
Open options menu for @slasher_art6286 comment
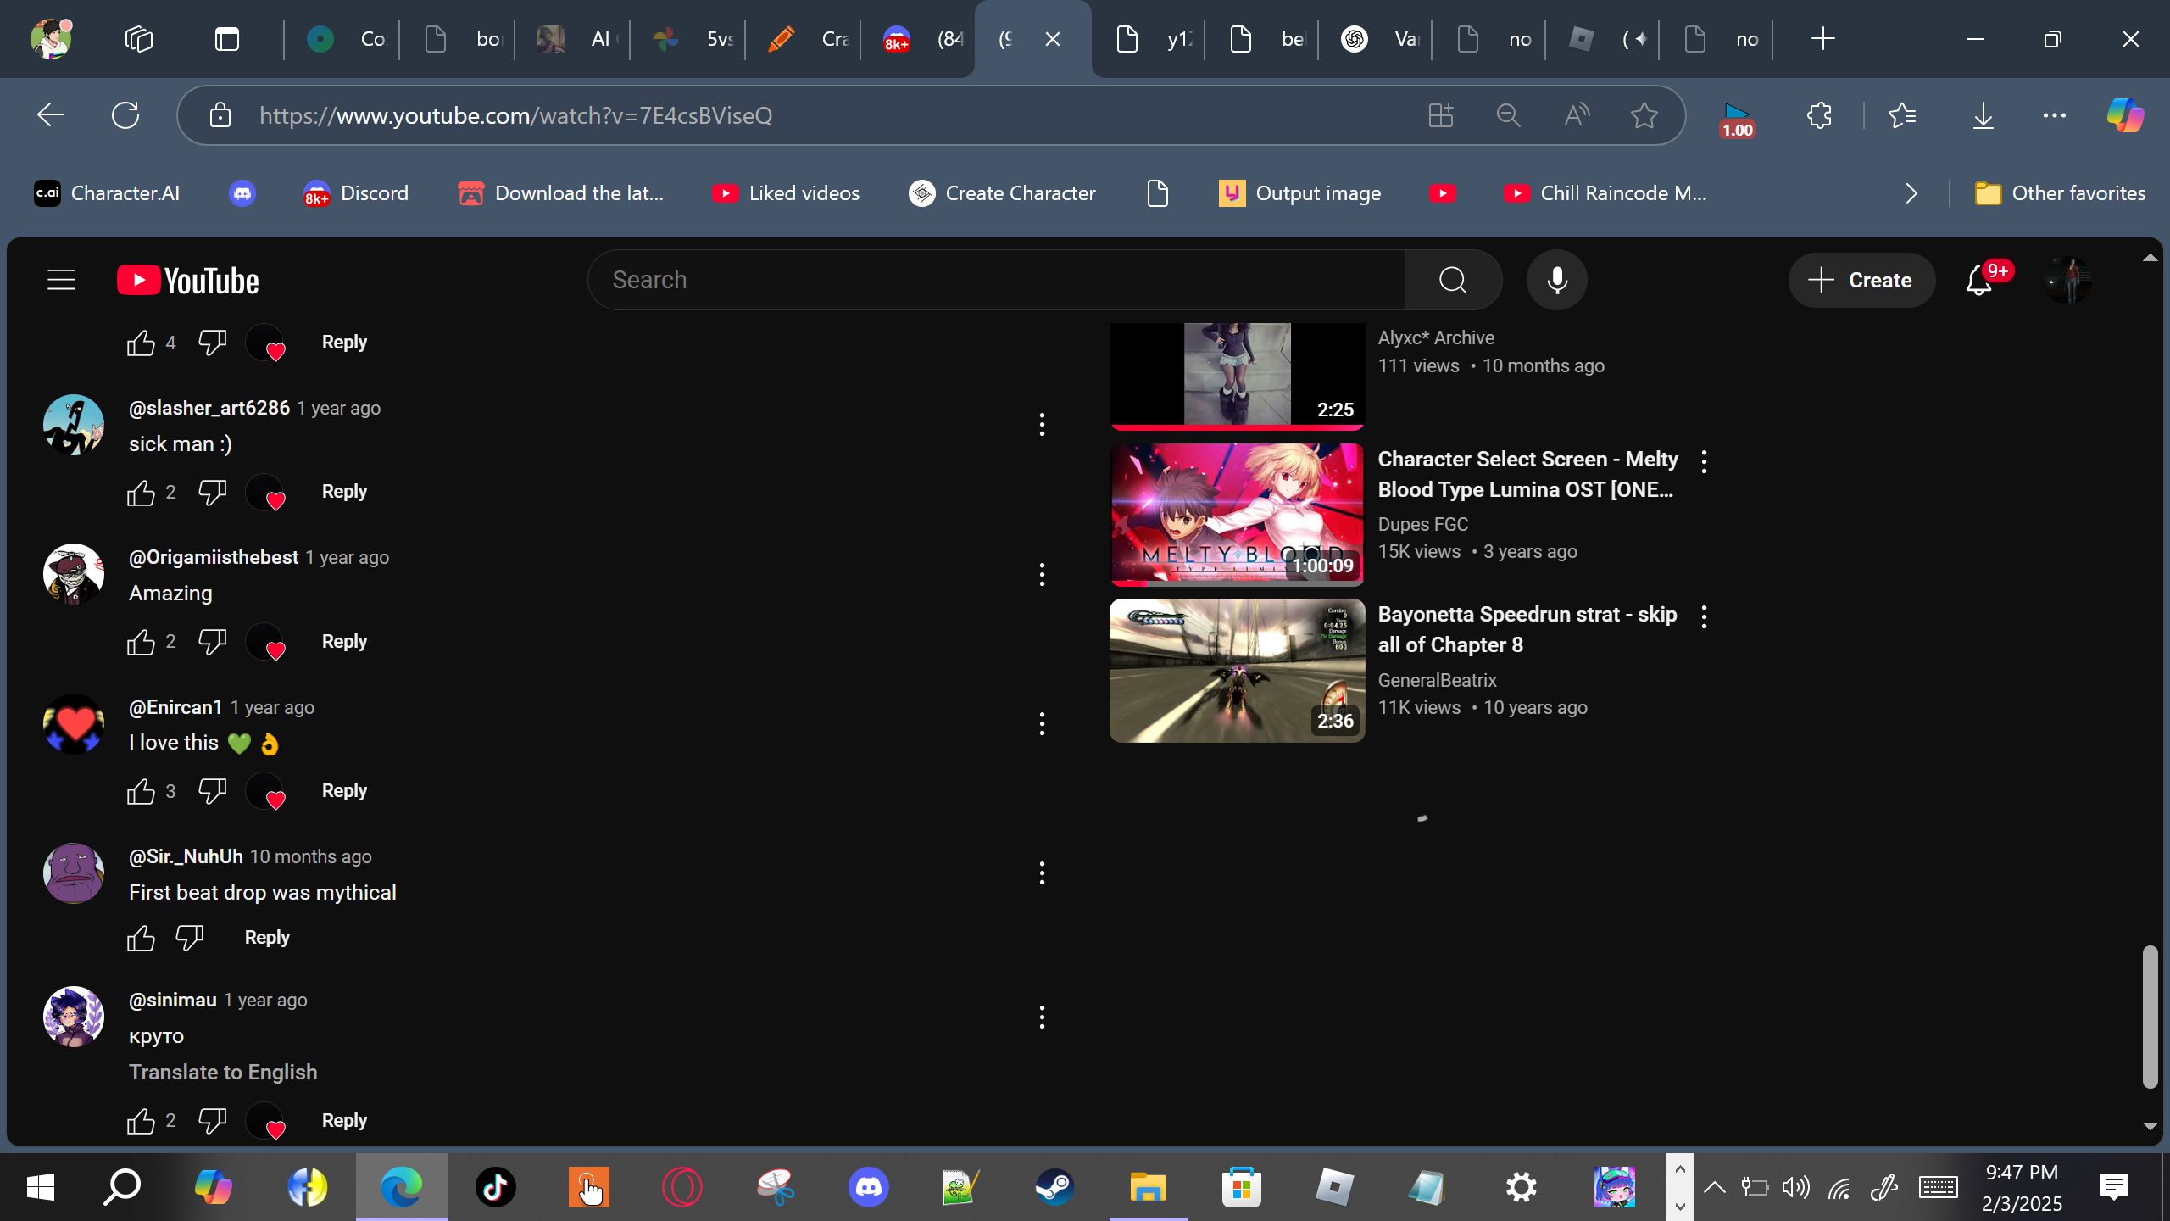point(1042,425)
